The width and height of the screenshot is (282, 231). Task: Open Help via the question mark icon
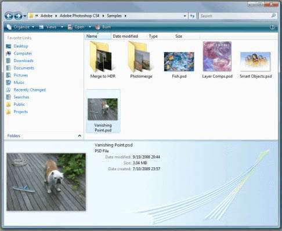[272, 27]
